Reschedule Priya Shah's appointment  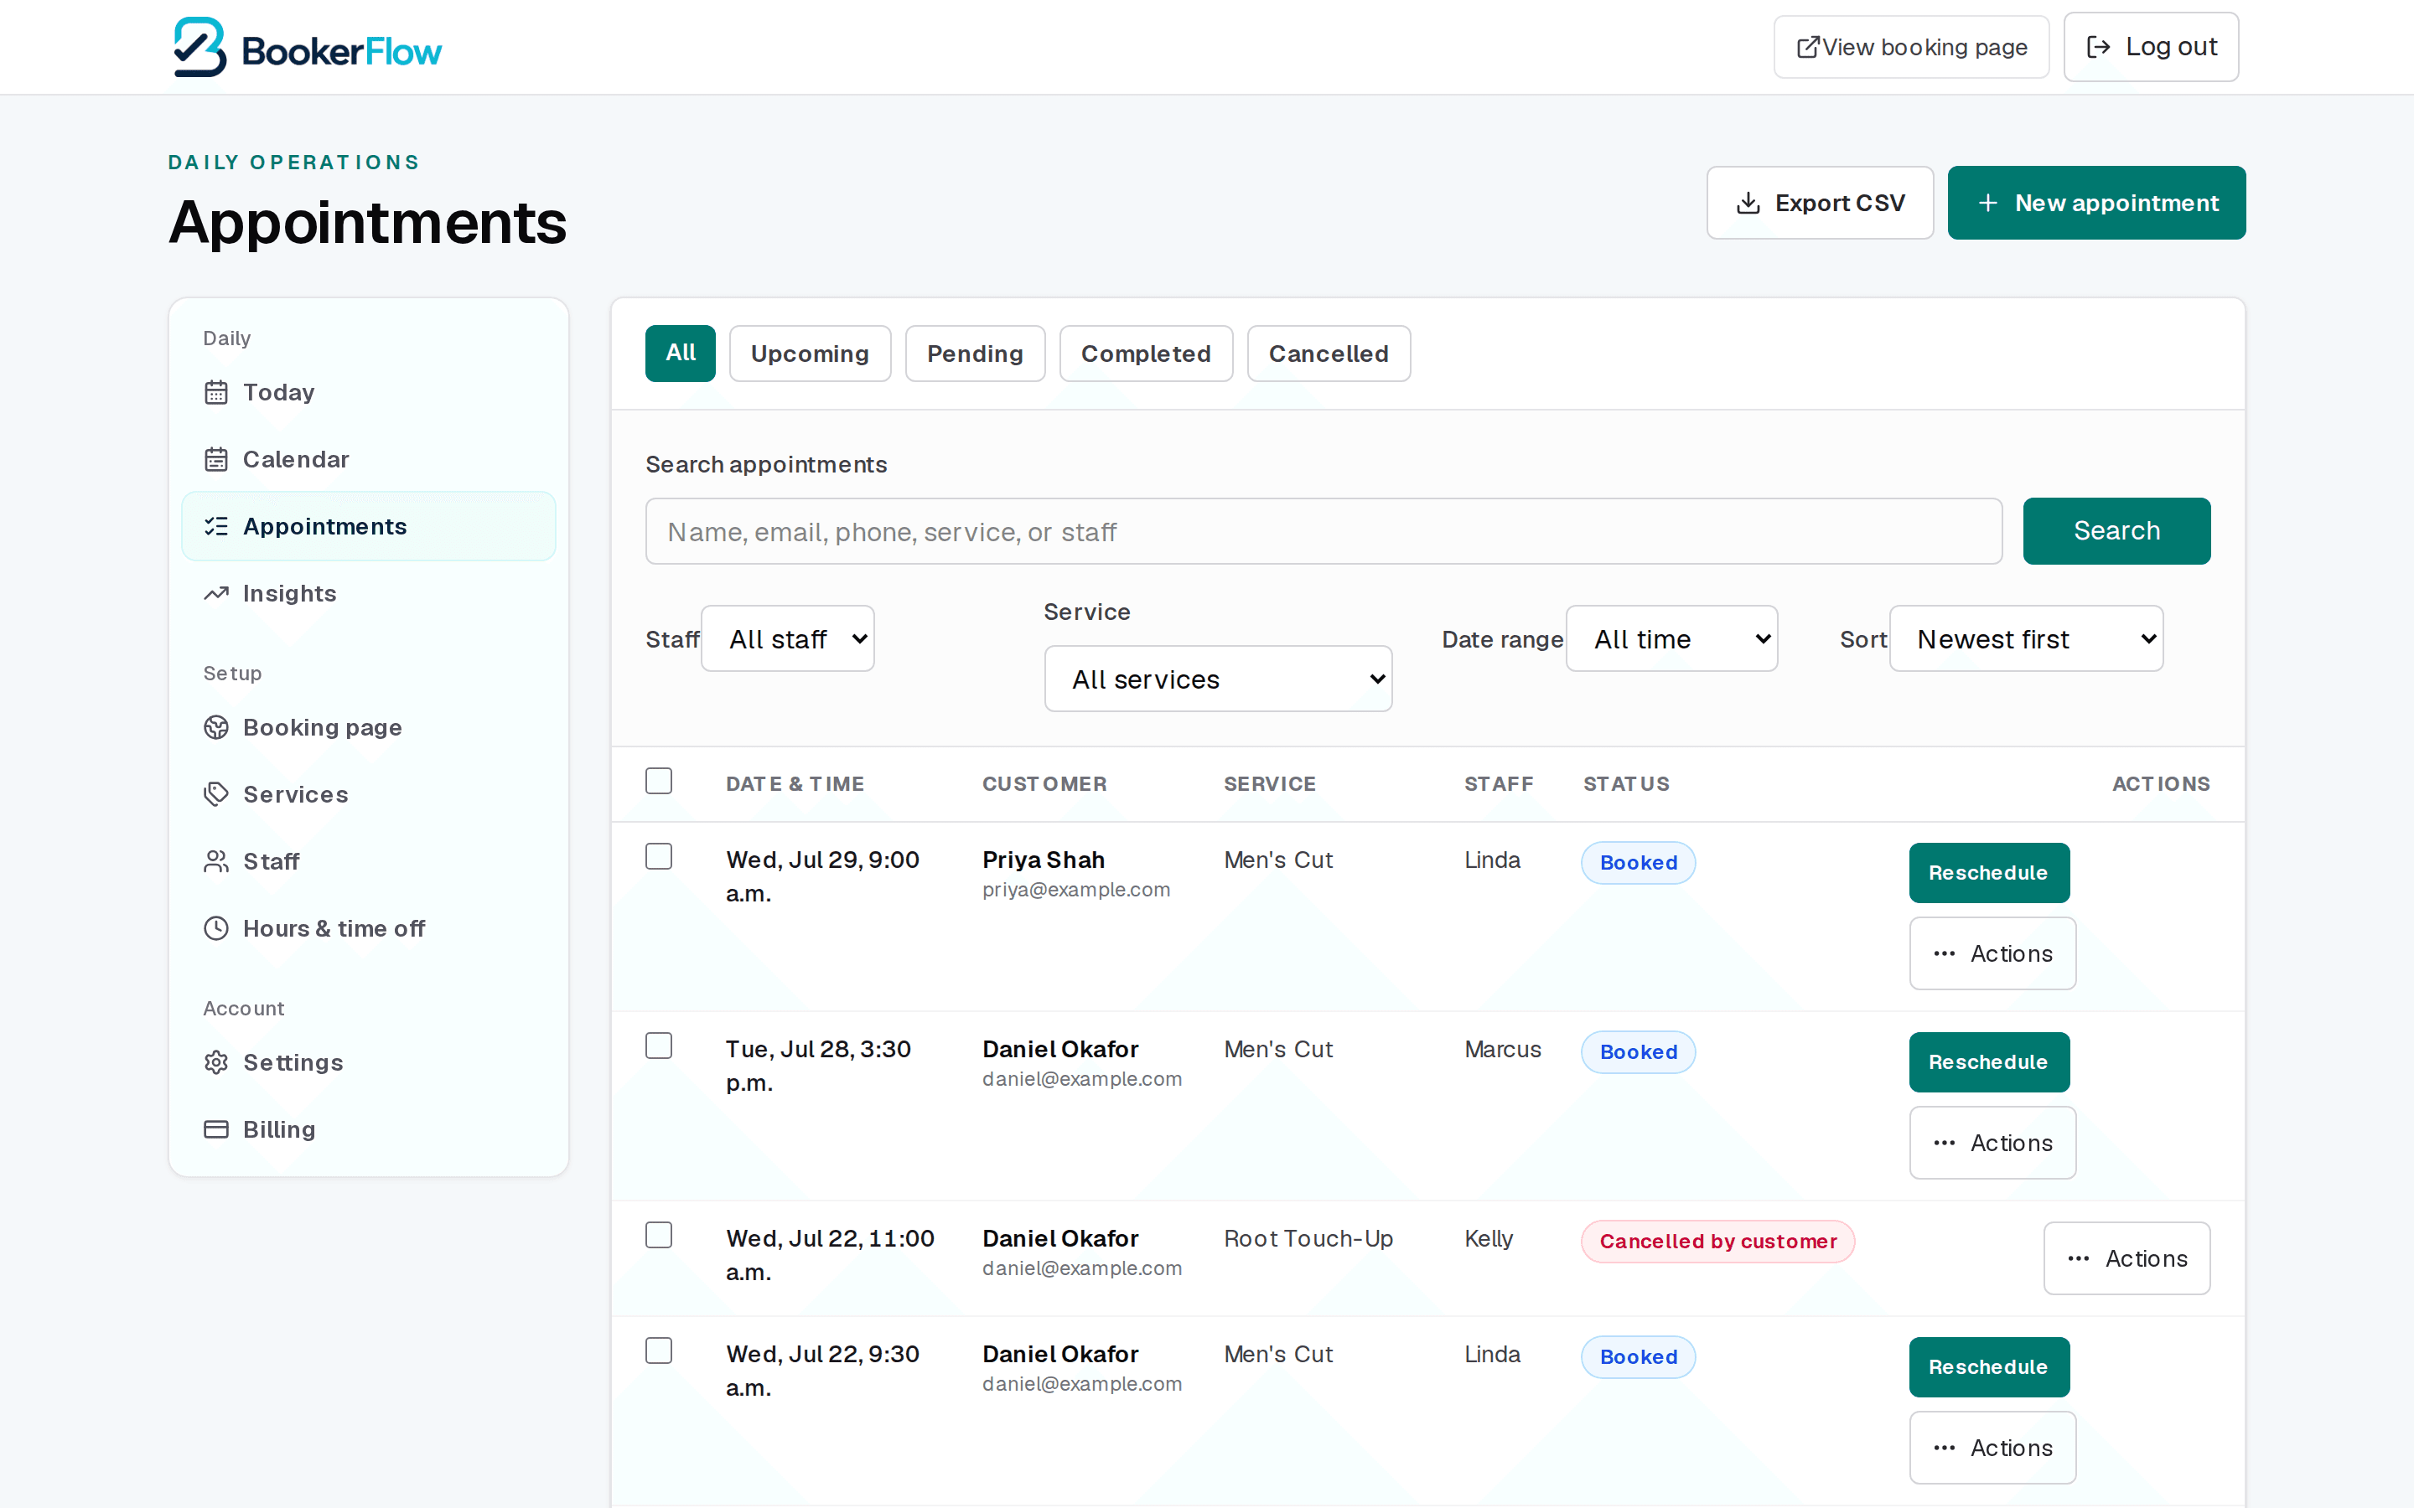[1989, 873]
